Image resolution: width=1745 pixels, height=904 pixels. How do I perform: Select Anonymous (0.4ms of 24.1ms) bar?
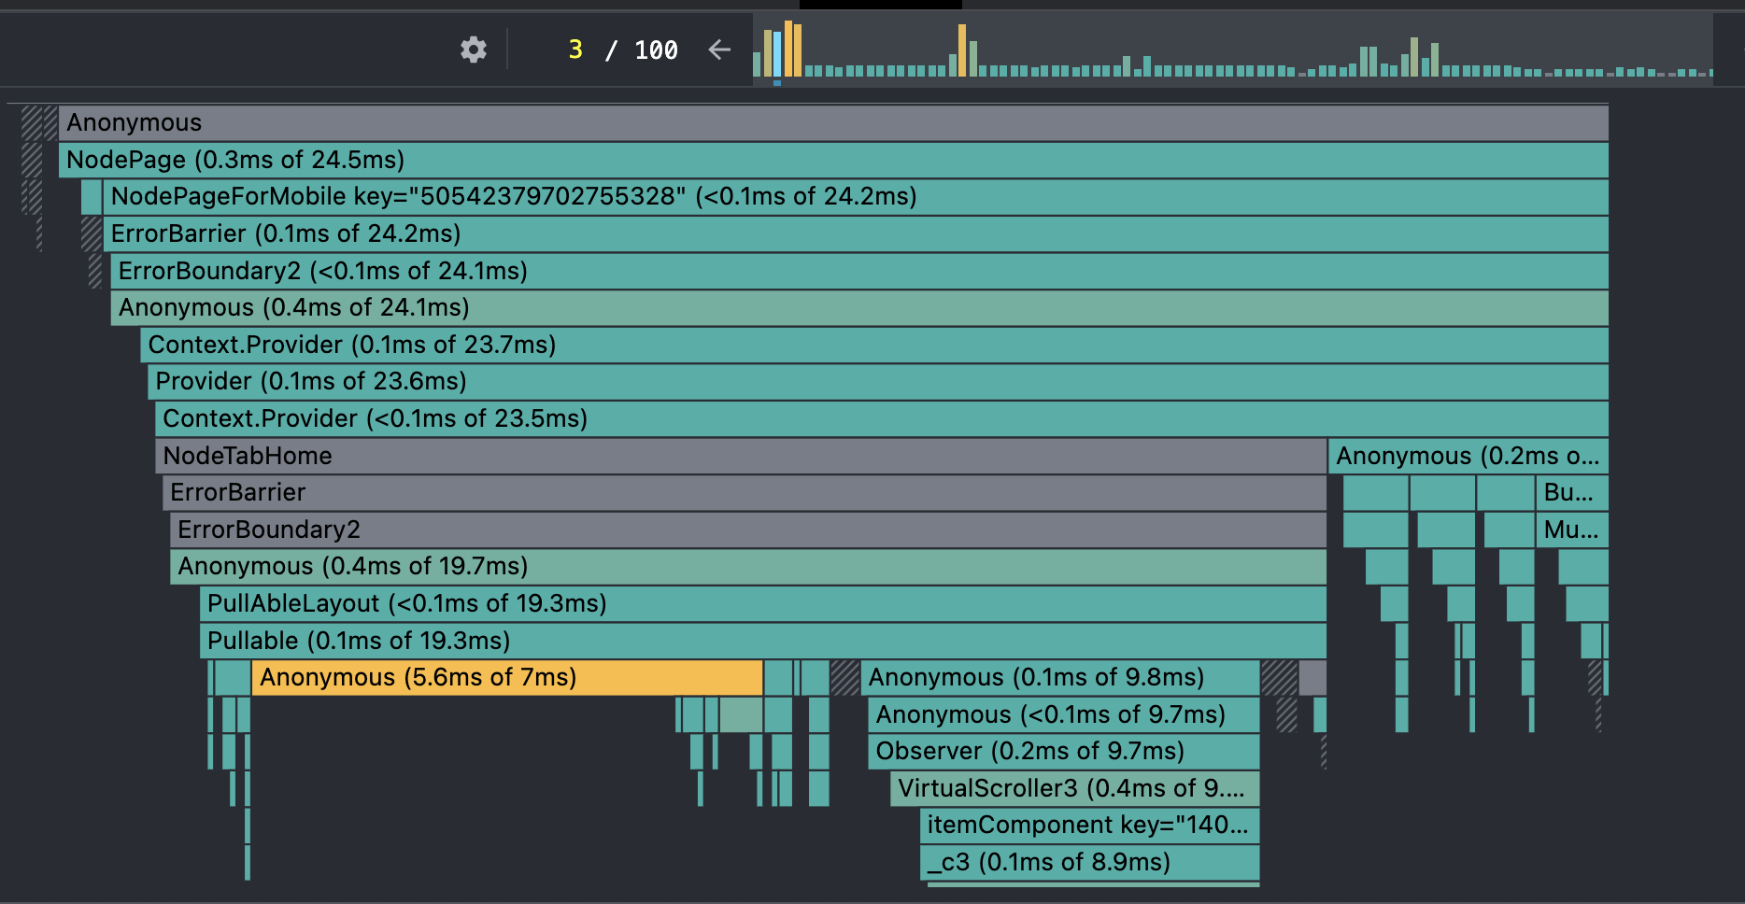click(859, 307)
